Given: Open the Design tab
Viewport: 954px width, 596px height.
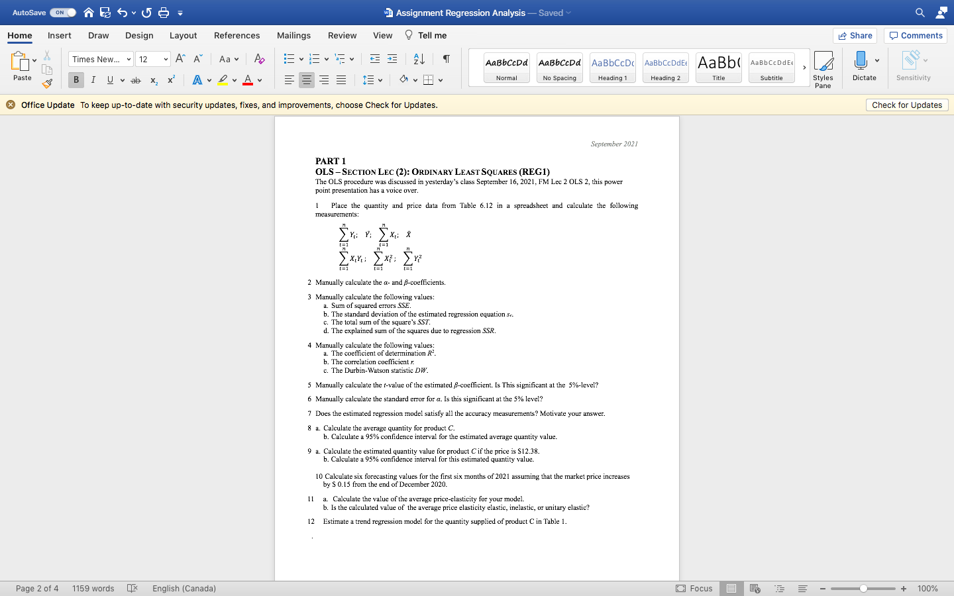Looking at the screenshot, I should pyautogui.click(x=139, y=36).
